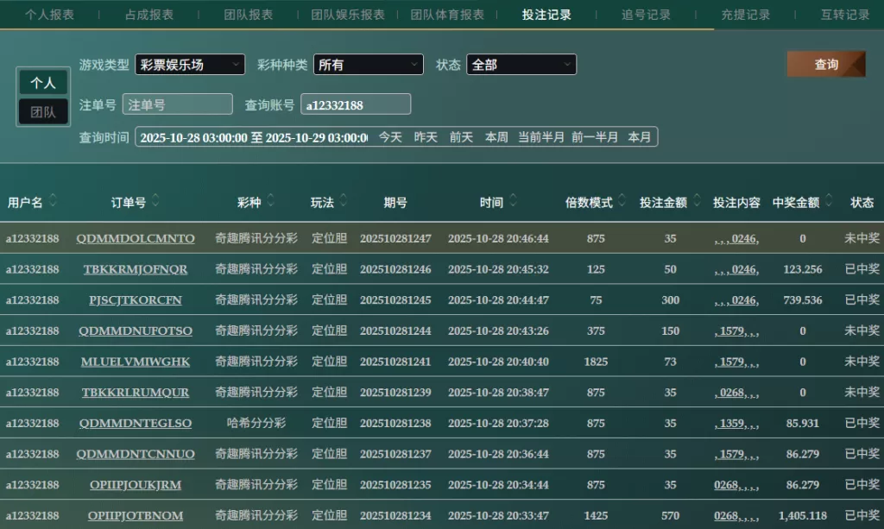884x529 pixels.
Task: Click the 注单号 input field
Action: [x=178, y=104]
